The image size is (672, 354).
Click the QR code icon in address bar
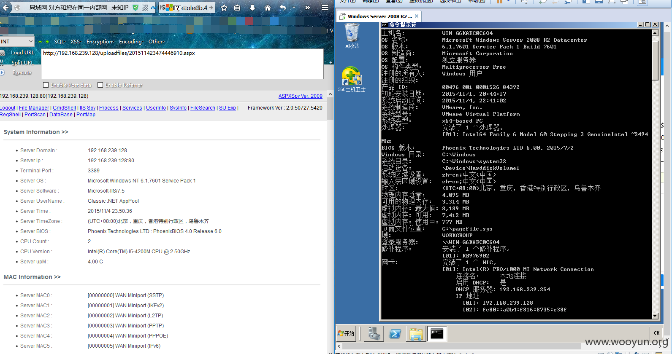(145, 8)
